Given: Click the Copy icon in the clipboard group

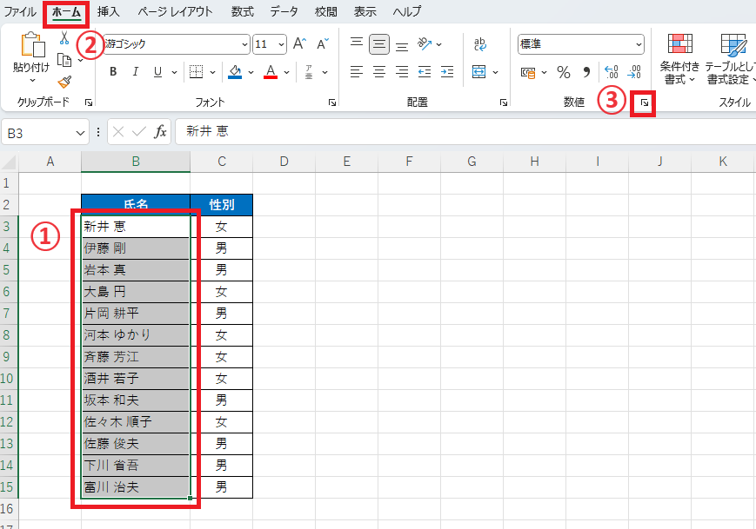Looking at the screenshot, I should (64, 60).
